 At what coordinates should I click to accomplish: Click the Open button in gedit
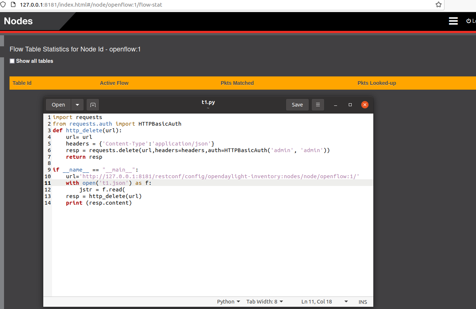tap(58, 105)
